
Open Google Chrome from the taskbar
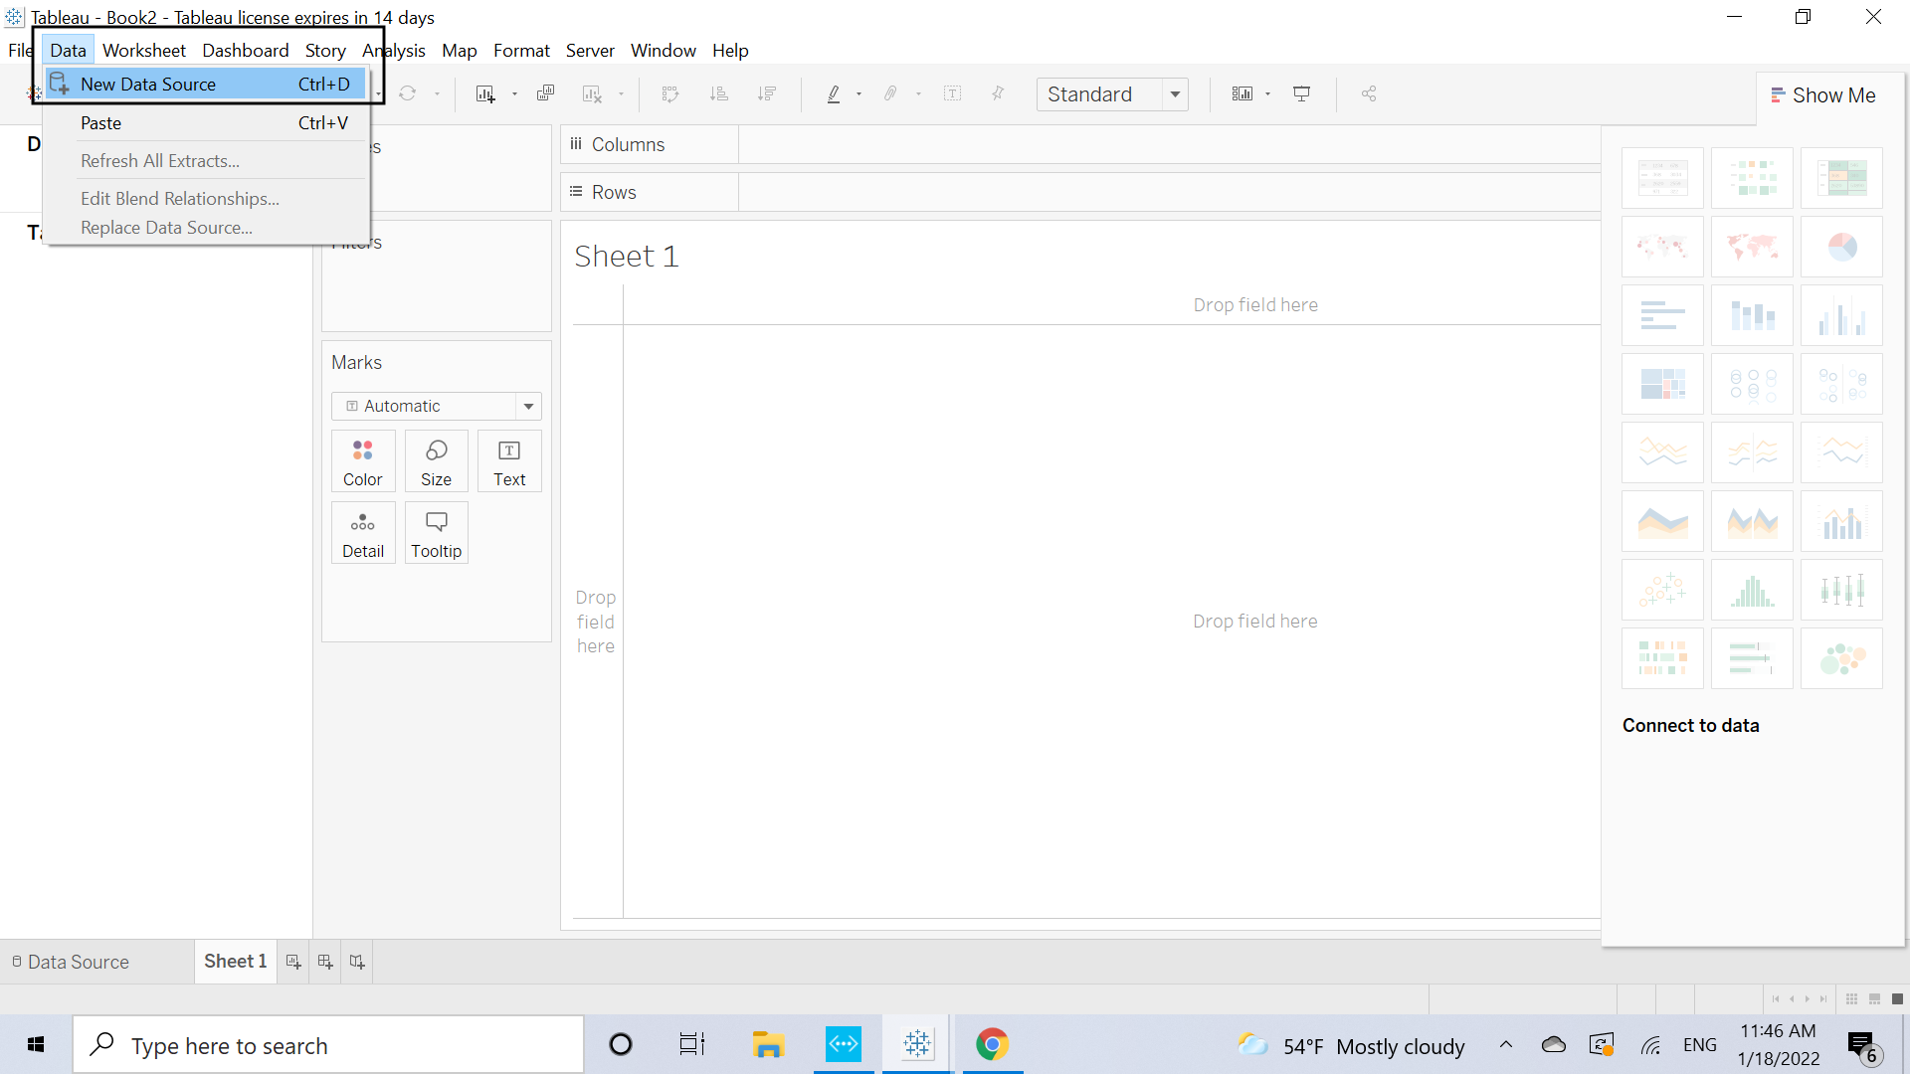coord(992,1045)
